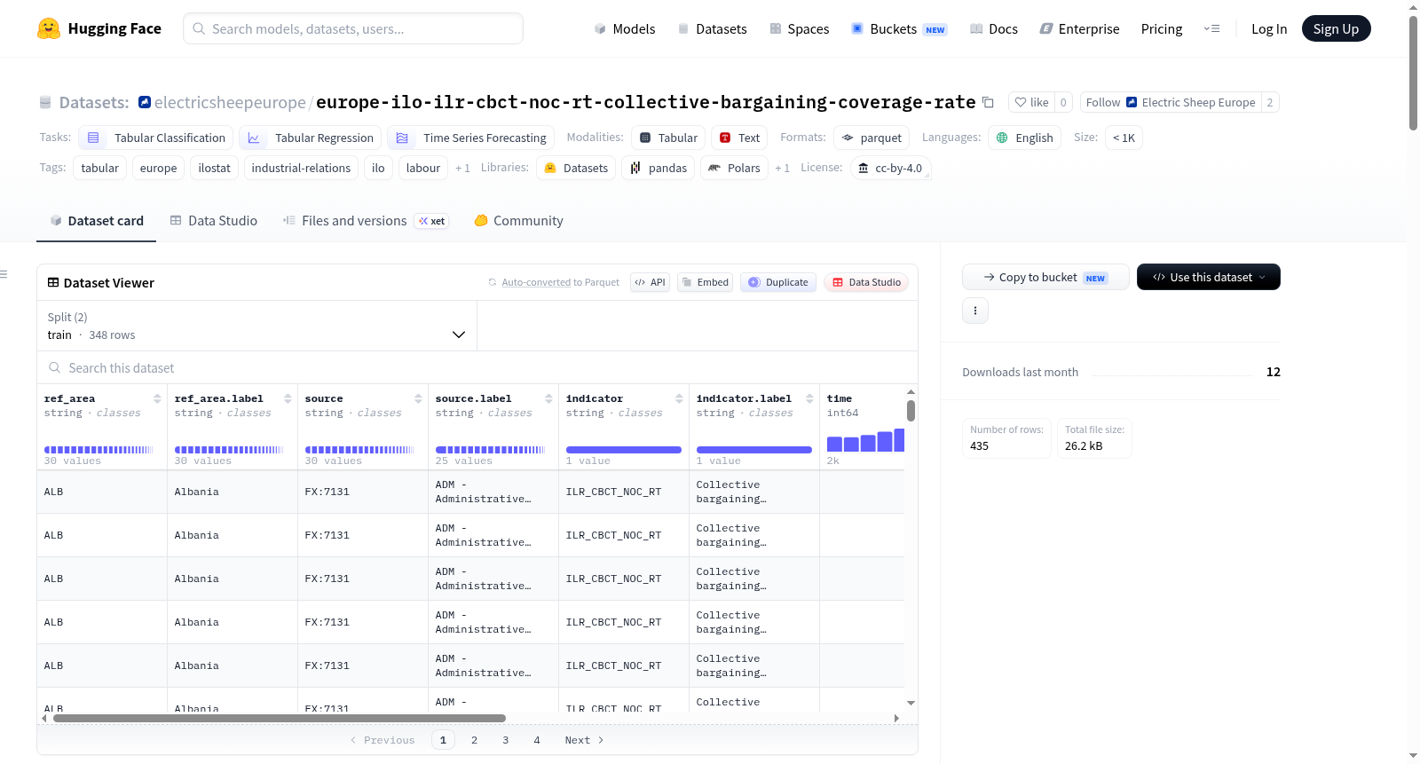Click the API button in viewer
The width and height of the screenshot is (1420, 764).
650,282
